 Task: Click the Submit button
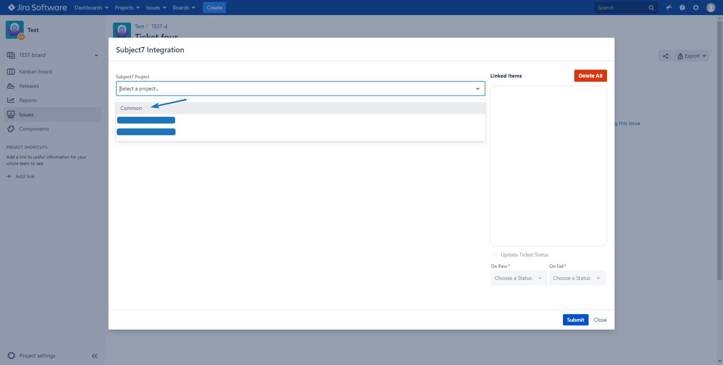(575, 320)
